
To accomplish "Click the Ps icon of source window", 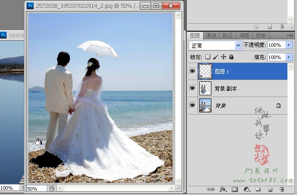I will pos(3,35).
